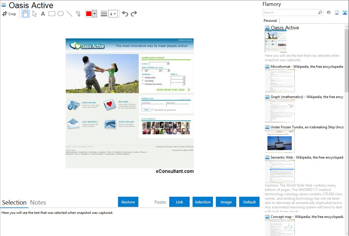Click the magnifier icon in Search box

(320, 13)
